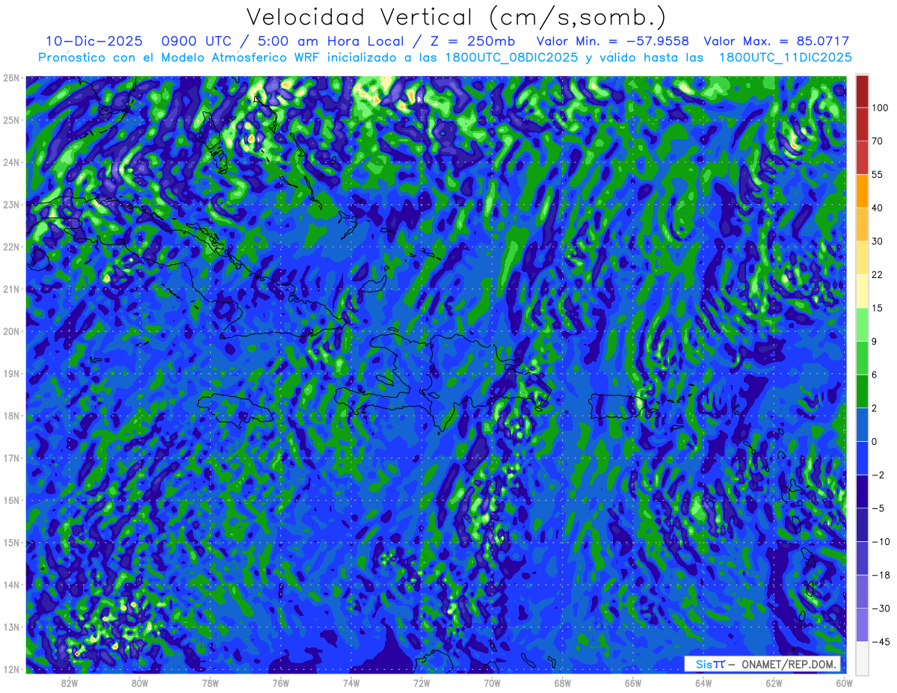This screenshot has height=693, width=897.
Task: Click the "24N" latitude label
Action: (x=10, y=162)
